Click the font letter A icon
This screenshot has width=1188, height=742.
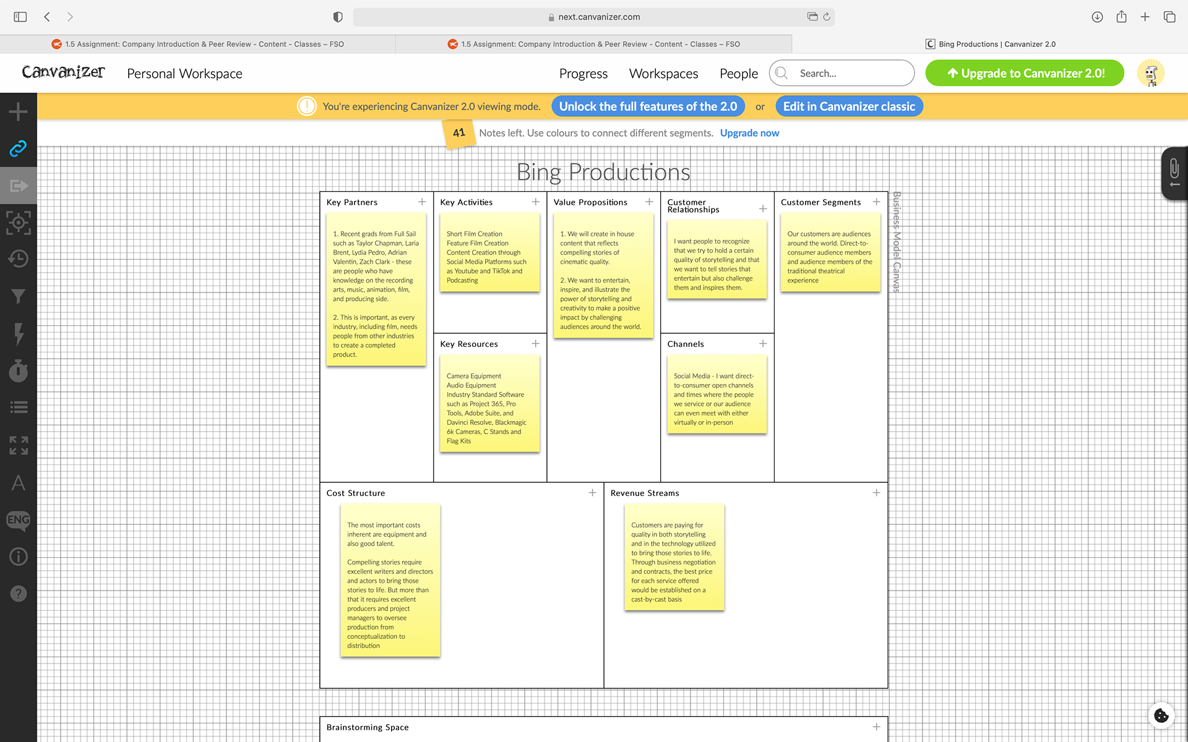[19, 483]
